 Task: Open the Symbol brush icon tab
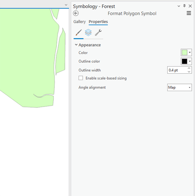79,32
